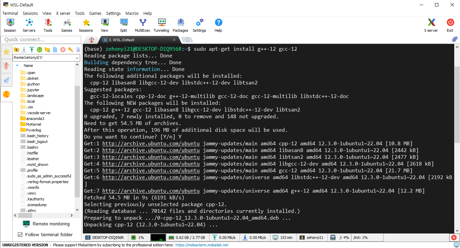460x248 pixels.
Task: Open the Help question mark toolbar icon
Action: [218, 25]
